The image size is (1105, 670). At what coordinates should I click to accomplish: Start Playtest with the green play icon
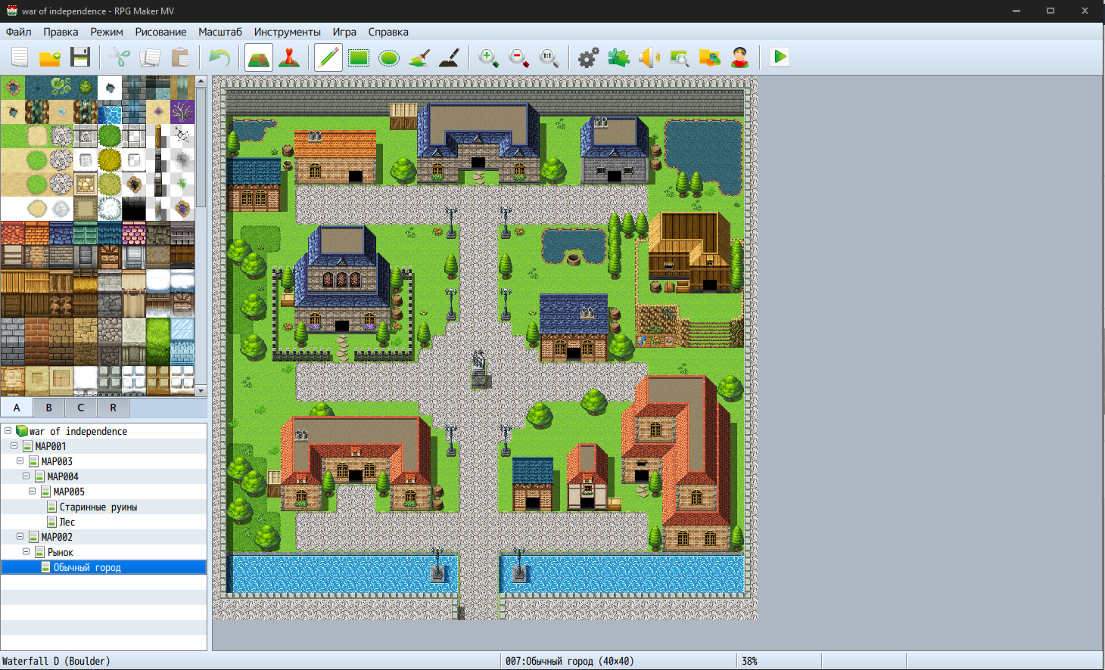(x=780, y=57)
